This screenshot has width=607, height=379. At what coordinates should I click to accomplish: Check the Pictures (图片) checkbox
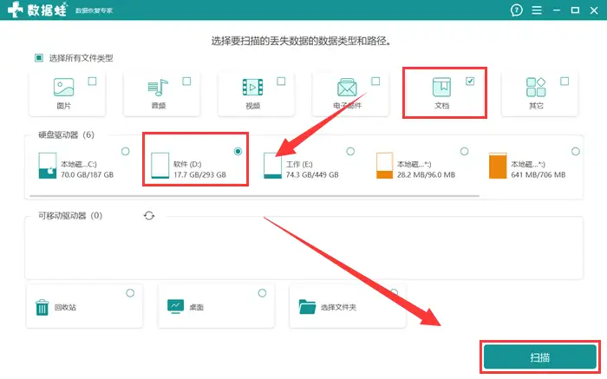click(92, 82)
